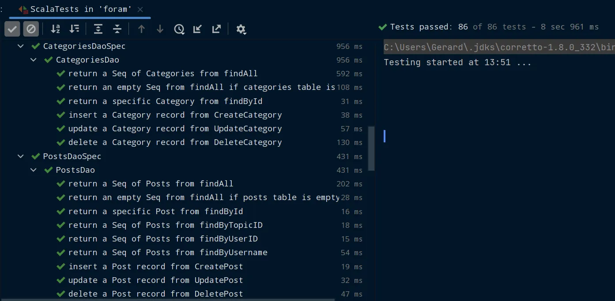Collapse the PostsDaoSpec node

[21, 156]
